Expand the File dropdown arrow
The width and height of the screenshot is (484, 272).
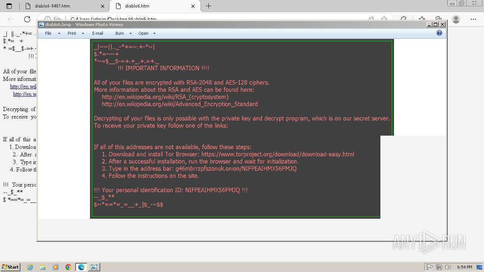click(59, 33)
